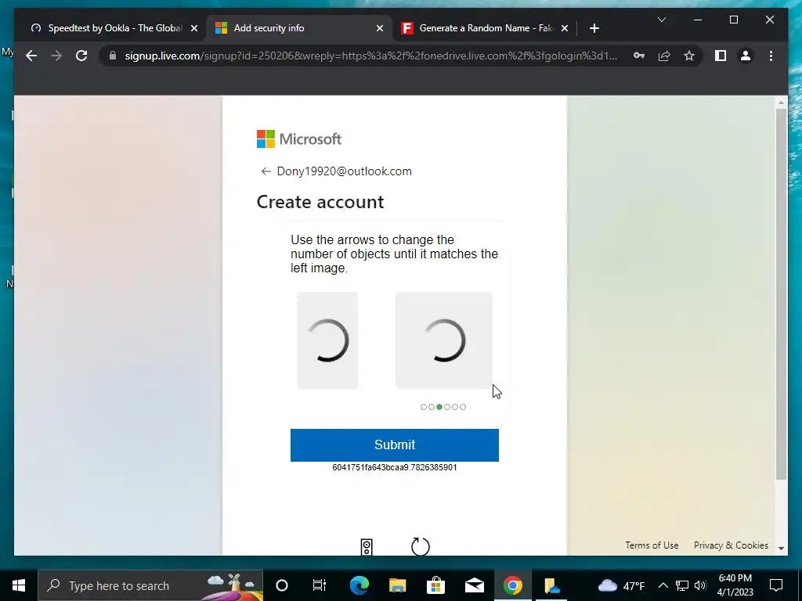Click the address bar URL
Viewport: 802px width, 601px height.
tap(370, 56)
